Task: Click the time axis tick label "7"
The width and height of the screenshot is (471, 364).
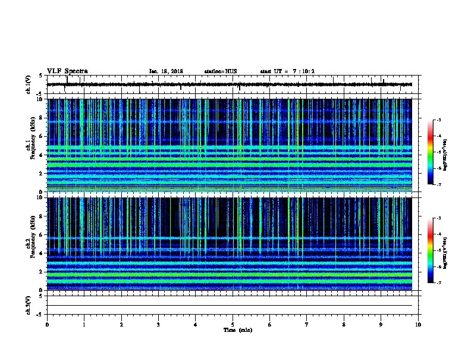Action: 307,325
